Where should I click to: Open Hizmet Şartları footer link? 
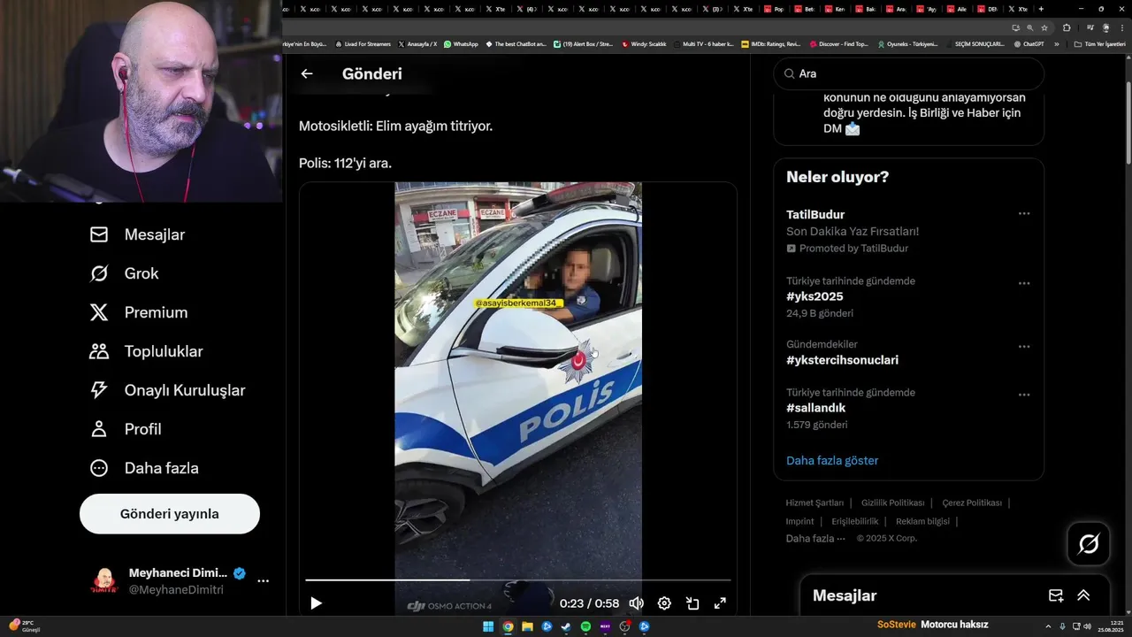pyautogui.click(x=815, y=503)
